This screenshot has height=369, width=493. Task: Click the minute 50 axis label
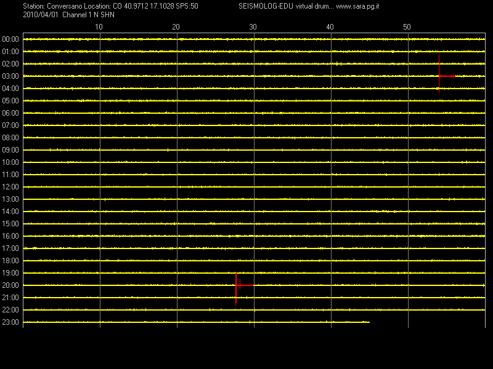[x=407, y=27]
